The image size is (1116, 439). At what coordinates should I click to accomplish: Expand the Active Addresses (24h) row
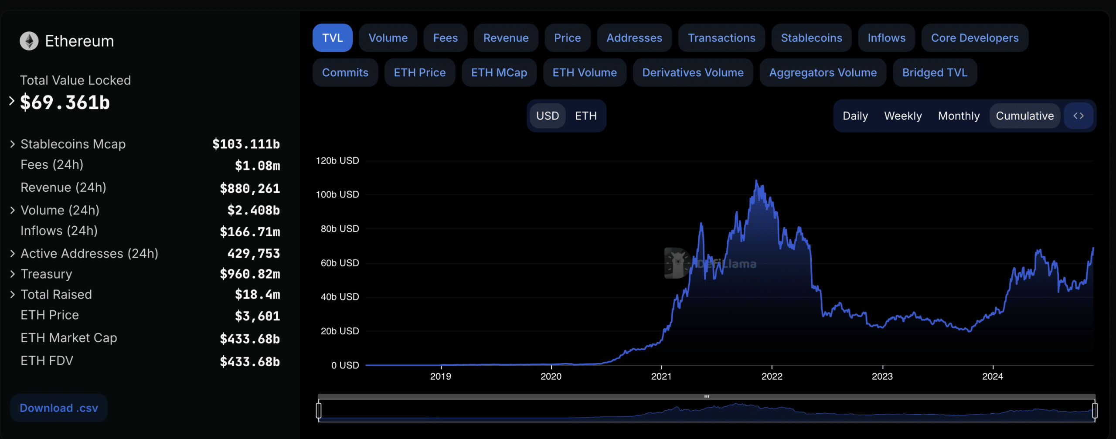(x=12, y=253)
